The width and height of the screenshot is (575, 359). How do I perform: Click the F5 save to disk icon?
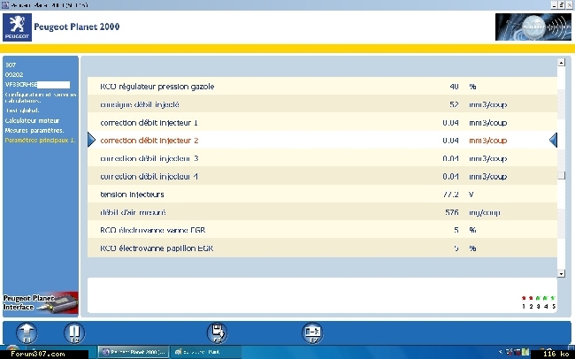coord(217,333)
